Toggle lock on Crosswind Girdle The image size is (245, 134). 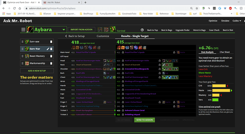tap(123, 90)
